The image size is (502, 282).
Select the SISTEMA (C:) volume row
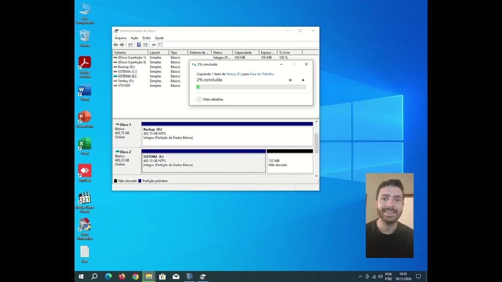[x=127, y=72]
